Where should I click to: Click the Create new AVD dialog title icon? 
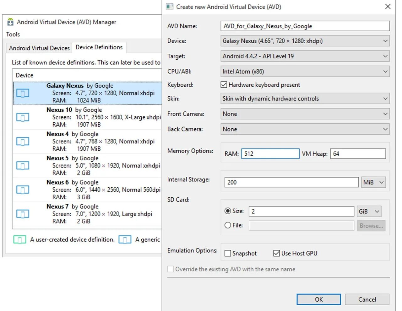click(x=170, y=7)
